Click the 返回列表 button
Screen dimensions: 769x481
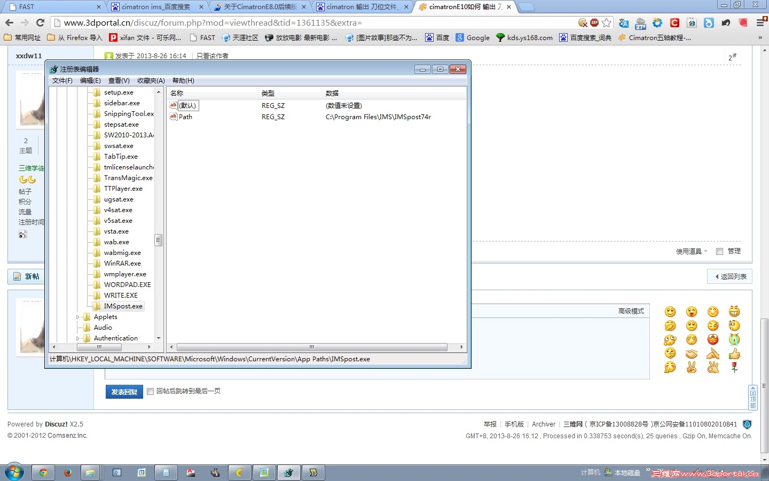pyautogui.click(x=730, y=276)
